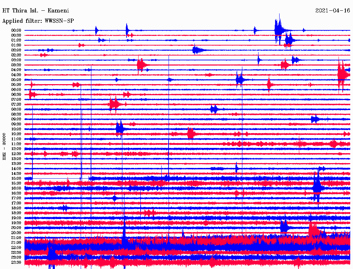Click the 10:30 time label

coord(16,134)
